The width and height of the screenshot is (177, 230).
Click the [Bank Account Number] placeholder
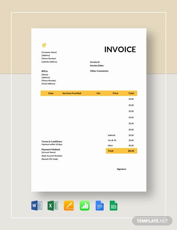tap(52, 156)
